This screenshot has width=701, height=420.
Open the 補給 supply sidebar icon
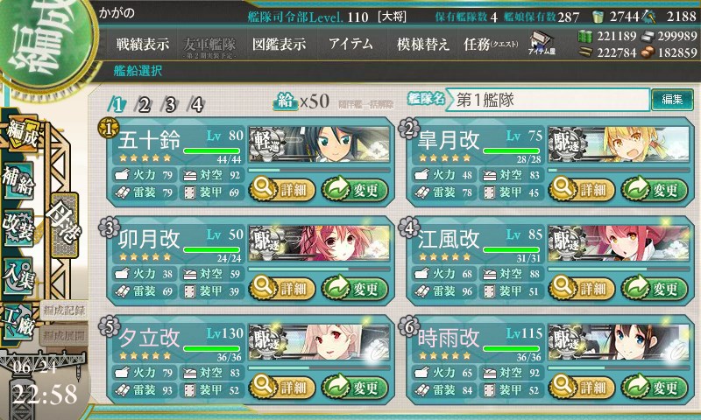pyautogui.click(x=18, y=180)
